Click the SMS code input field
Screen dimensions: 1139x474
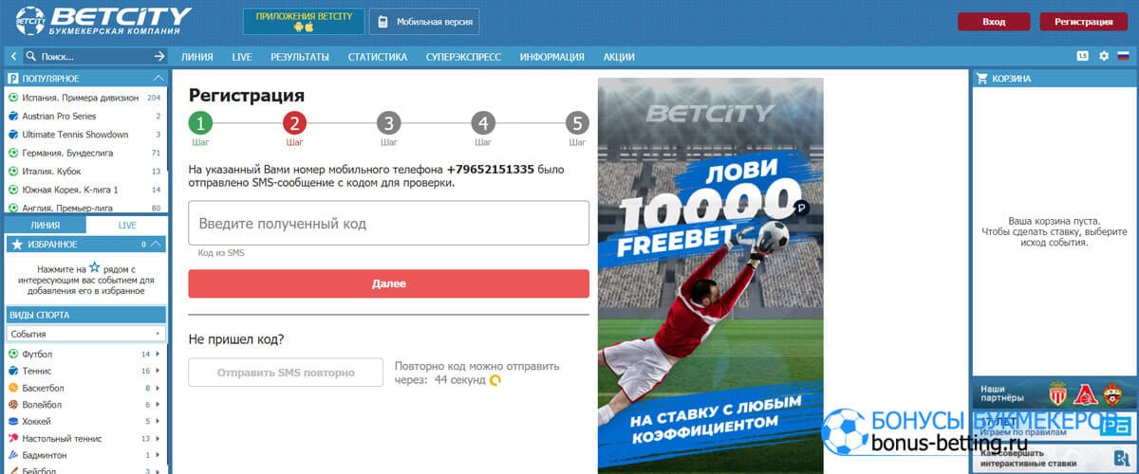tap(389, 224)
